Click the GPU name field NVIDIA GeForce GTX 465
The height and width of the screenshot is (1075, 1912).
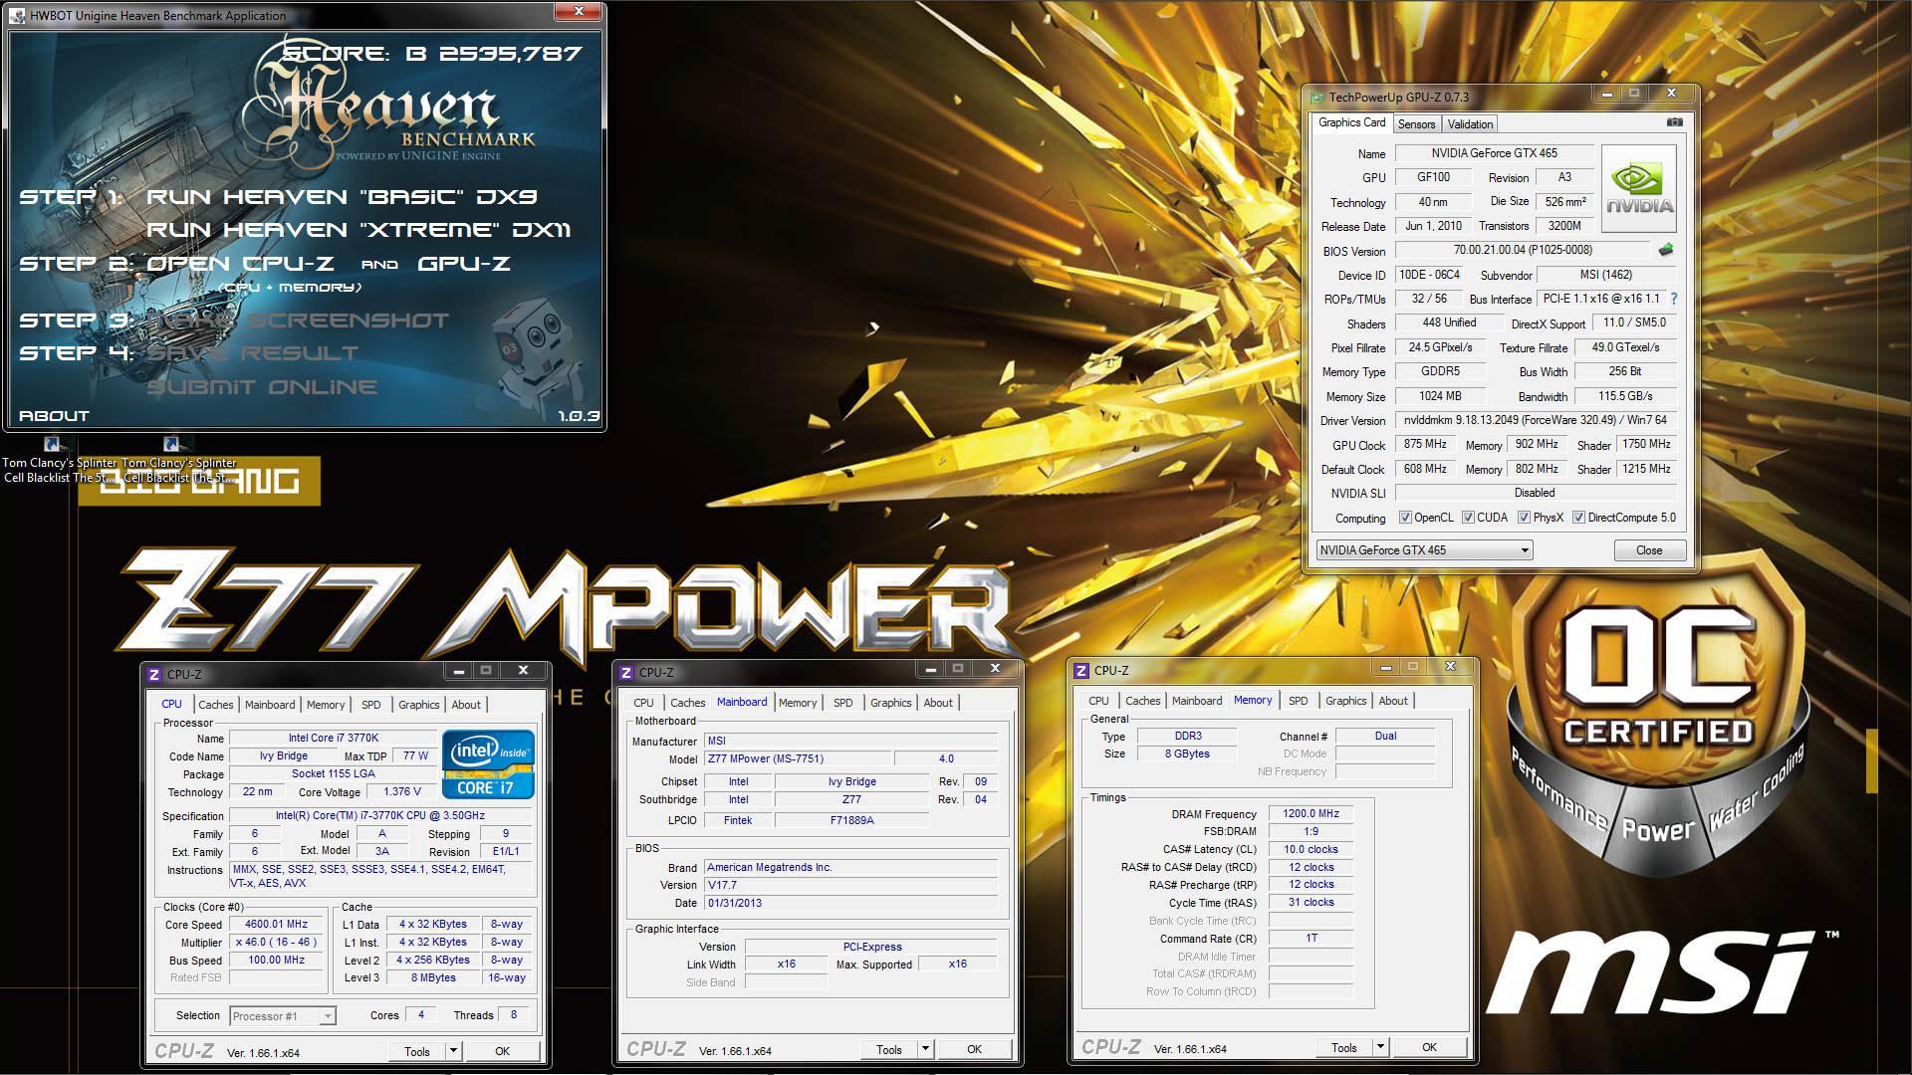pos(1494,153)
